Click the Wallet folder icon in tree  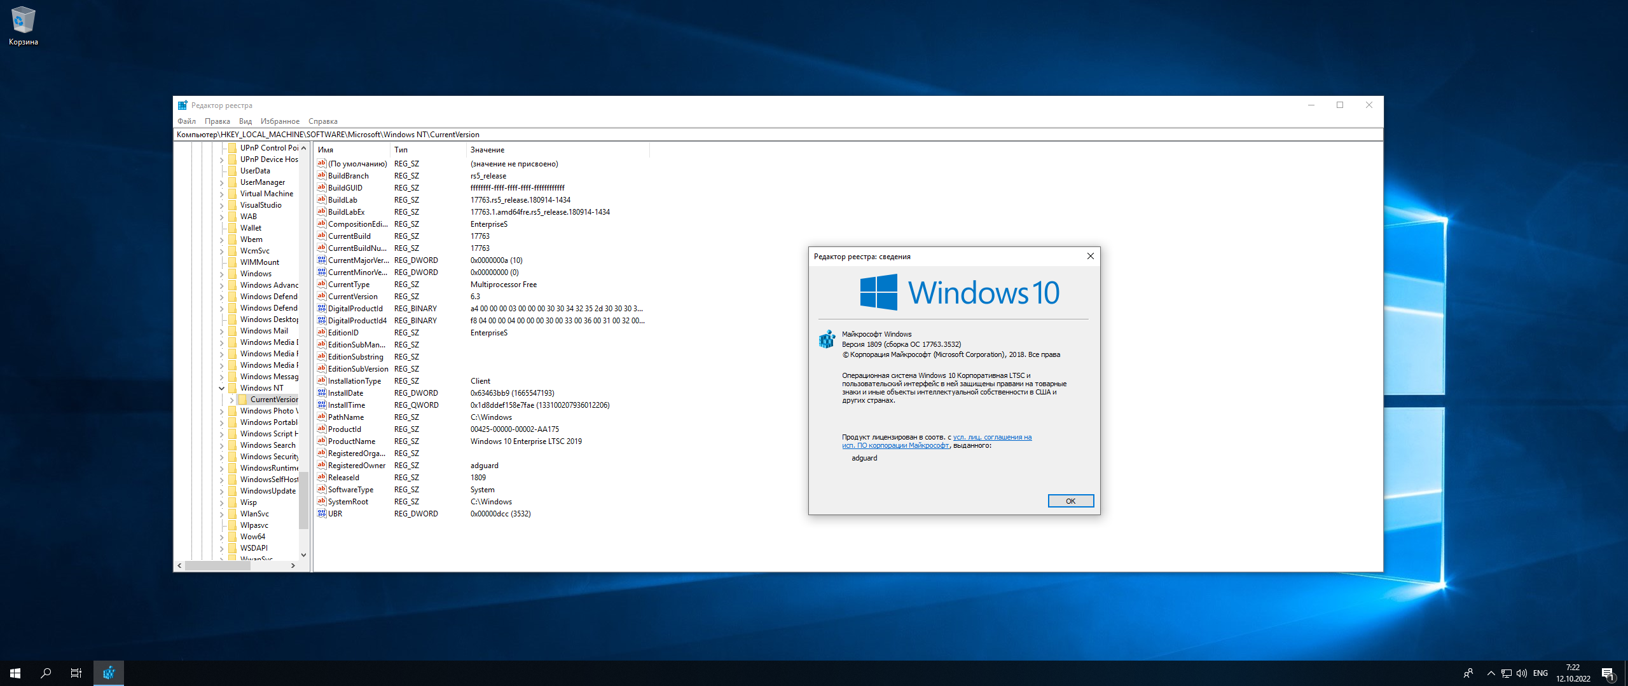[x=233, y=228]
